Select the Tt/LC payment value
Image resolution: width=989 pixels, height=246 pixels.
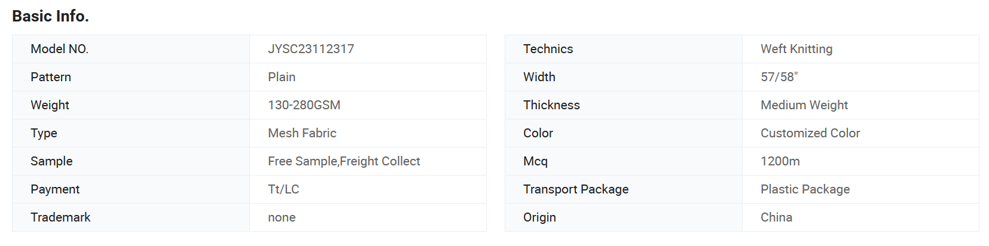(x=283, y=189)
